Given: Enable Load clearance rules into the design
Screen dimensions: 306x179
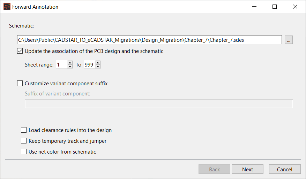Looking at the screenshot, I should coord(24,130).
